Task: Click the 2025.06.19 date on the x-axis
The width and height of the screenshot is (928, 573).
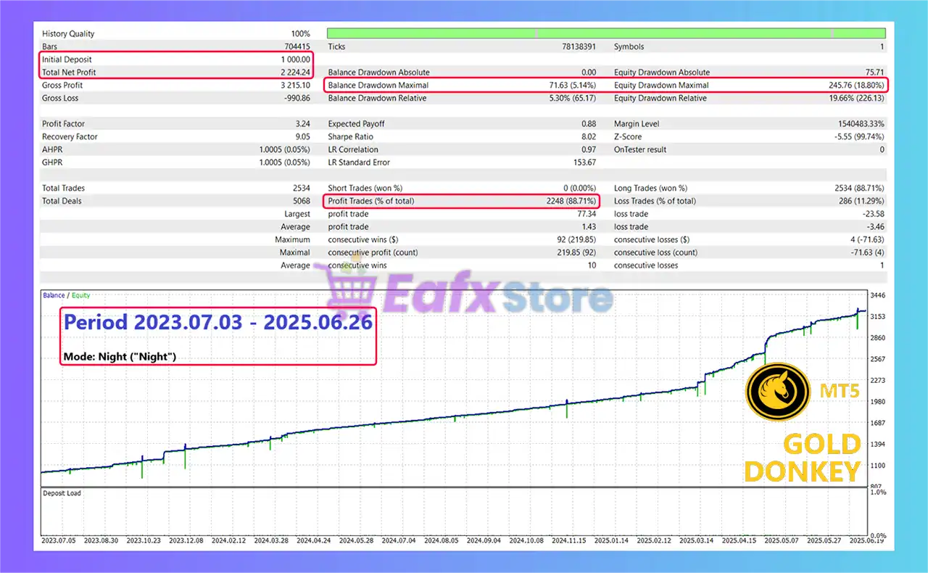Action: (867, 540)
